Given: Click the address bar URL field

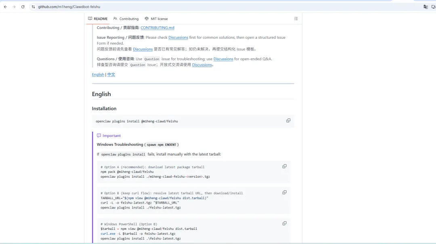Looking at the screenshot, I should coord(222,7).
